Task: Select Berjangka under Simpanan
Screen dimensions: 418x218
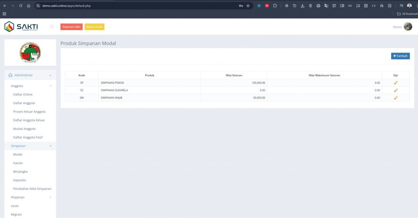Action: click(x=20, y=171)
